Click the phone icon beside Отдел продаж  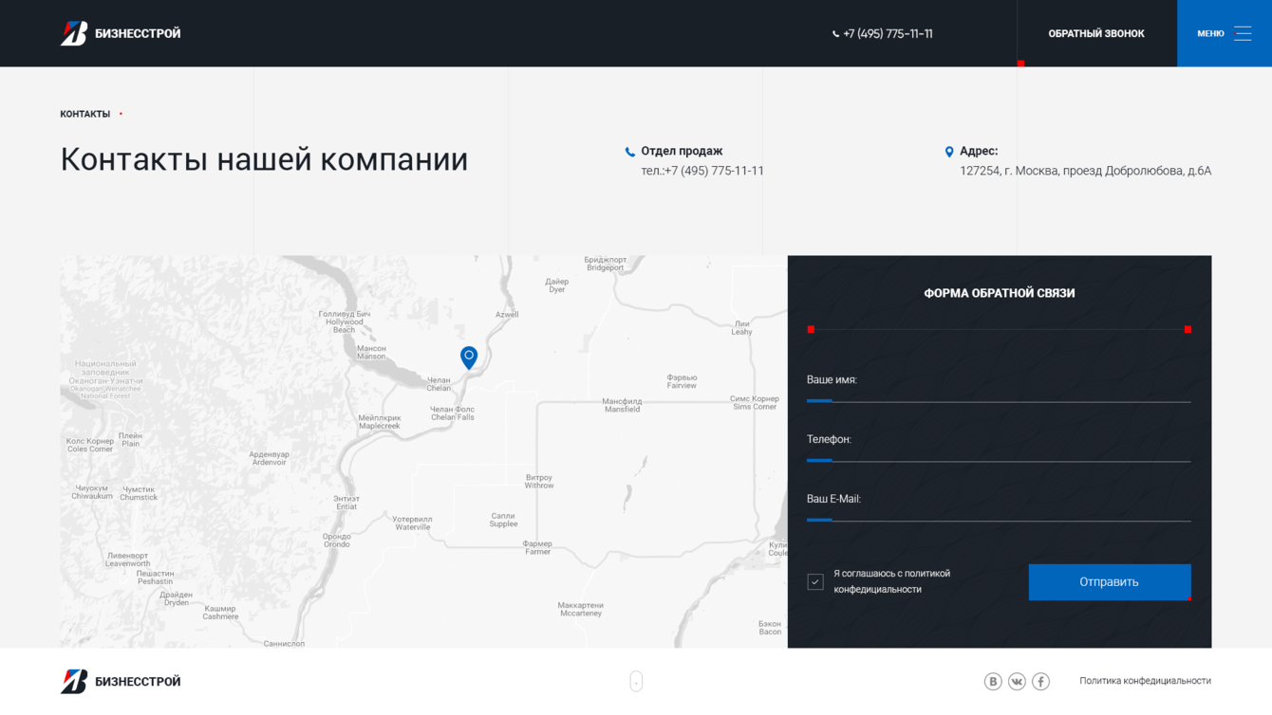pyautogui.click(x=629, y=152)
